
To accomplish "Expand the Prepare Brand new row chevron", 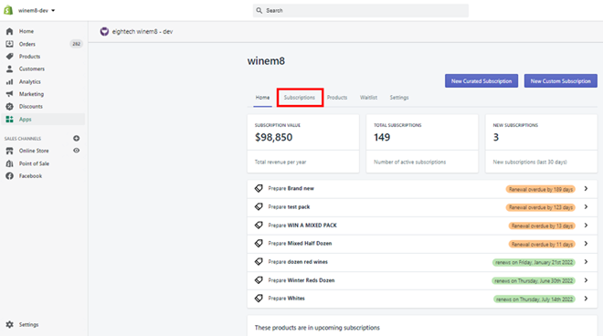I will (x=586, y=188).
